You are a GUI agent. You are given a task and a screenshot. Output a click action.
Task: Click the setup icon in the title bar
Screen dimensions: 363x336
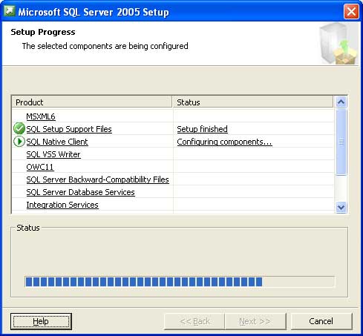pos(10,11)
